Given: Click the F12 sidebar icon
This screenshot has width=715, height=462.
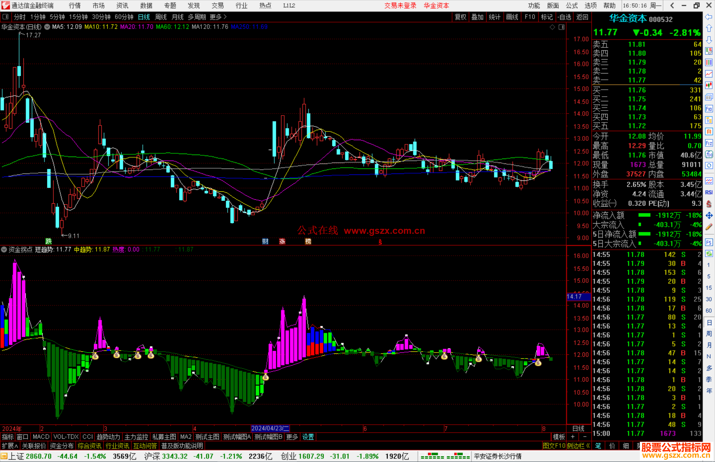Looking at the screenshot, I should 709,143.
